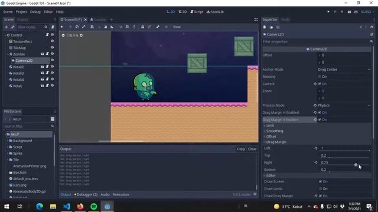Open snapping options three-dot menu
Screen dimensions: 378x212
pos(134,27)
